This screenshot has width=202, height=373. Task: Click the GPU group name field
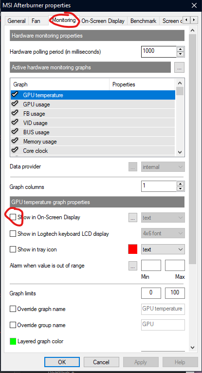(x=163, y=325)
